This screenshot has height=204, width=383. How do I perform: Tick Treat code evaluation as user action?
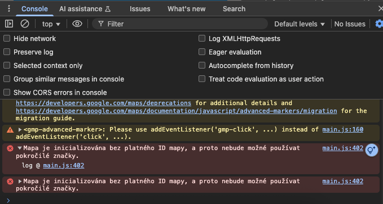point(202,79)
